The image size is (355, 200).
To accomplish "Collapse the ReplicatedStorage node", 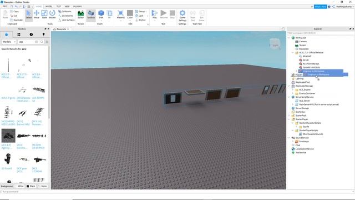I will point(289,86).
